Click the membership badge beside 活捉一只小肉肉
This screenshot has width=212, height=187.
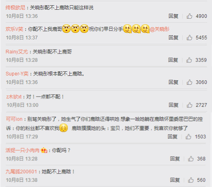[44, 150]
